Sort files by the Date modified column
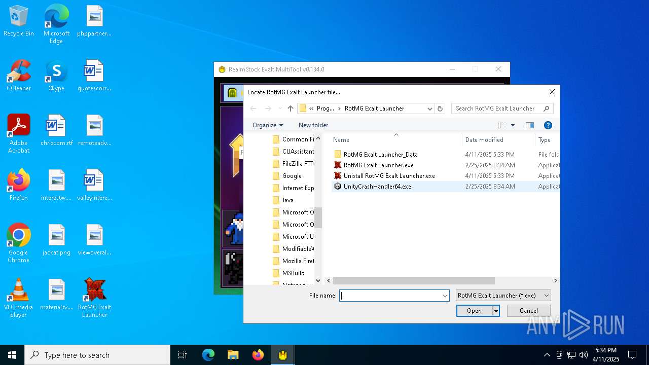This screenshot has height=365, width=649. 498,140
